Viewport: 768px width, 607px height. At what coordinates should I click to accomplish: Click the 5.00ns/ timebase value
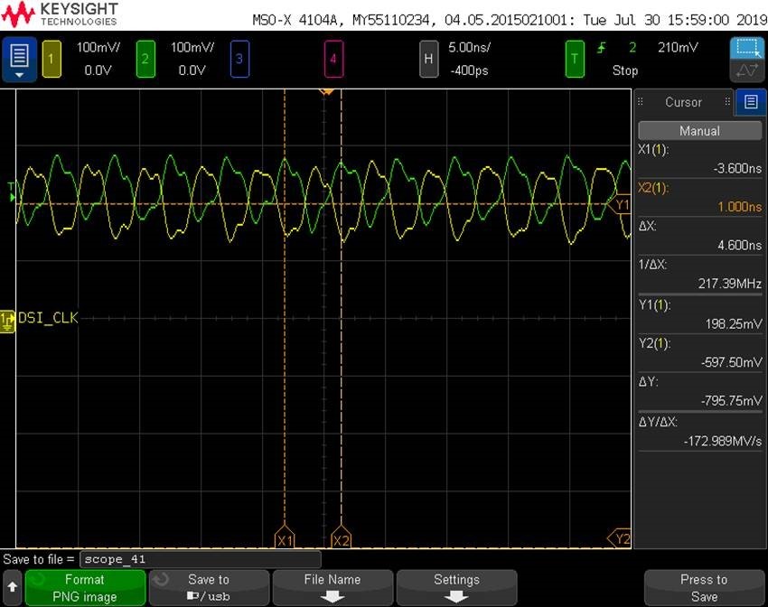[x=469, y=48]
